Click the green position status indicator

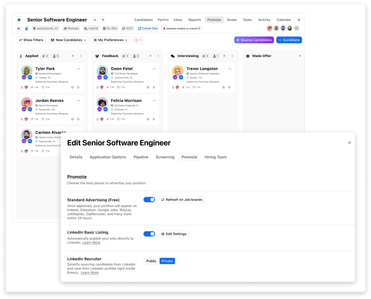19,20
